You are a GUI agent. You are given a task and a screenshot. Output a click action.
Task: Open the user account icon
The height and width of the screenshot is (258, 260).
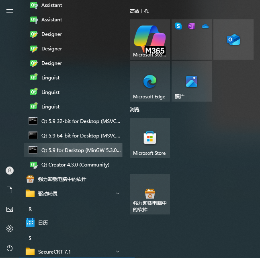[10, 171]
